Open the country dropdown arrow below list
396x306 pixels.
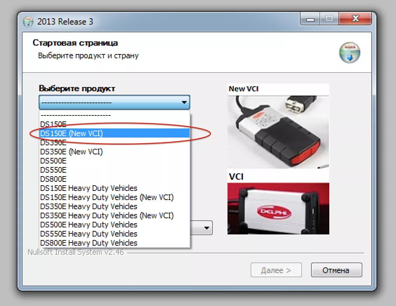(206, 228)
